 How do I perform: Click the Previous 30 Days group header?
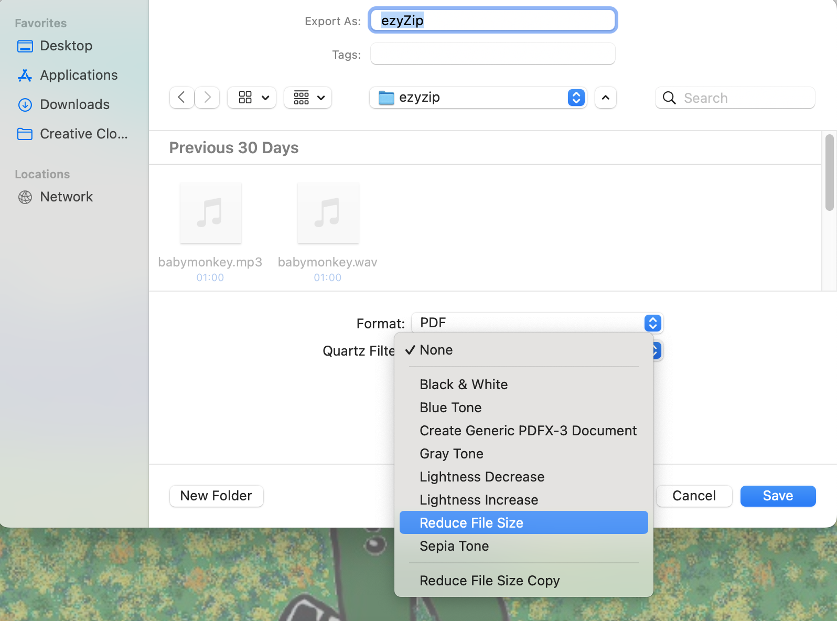[x=234, y=148]
